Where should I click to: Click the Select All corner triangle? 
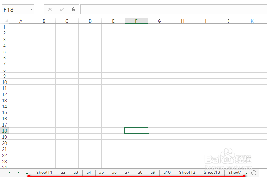(x=6, y=21)
